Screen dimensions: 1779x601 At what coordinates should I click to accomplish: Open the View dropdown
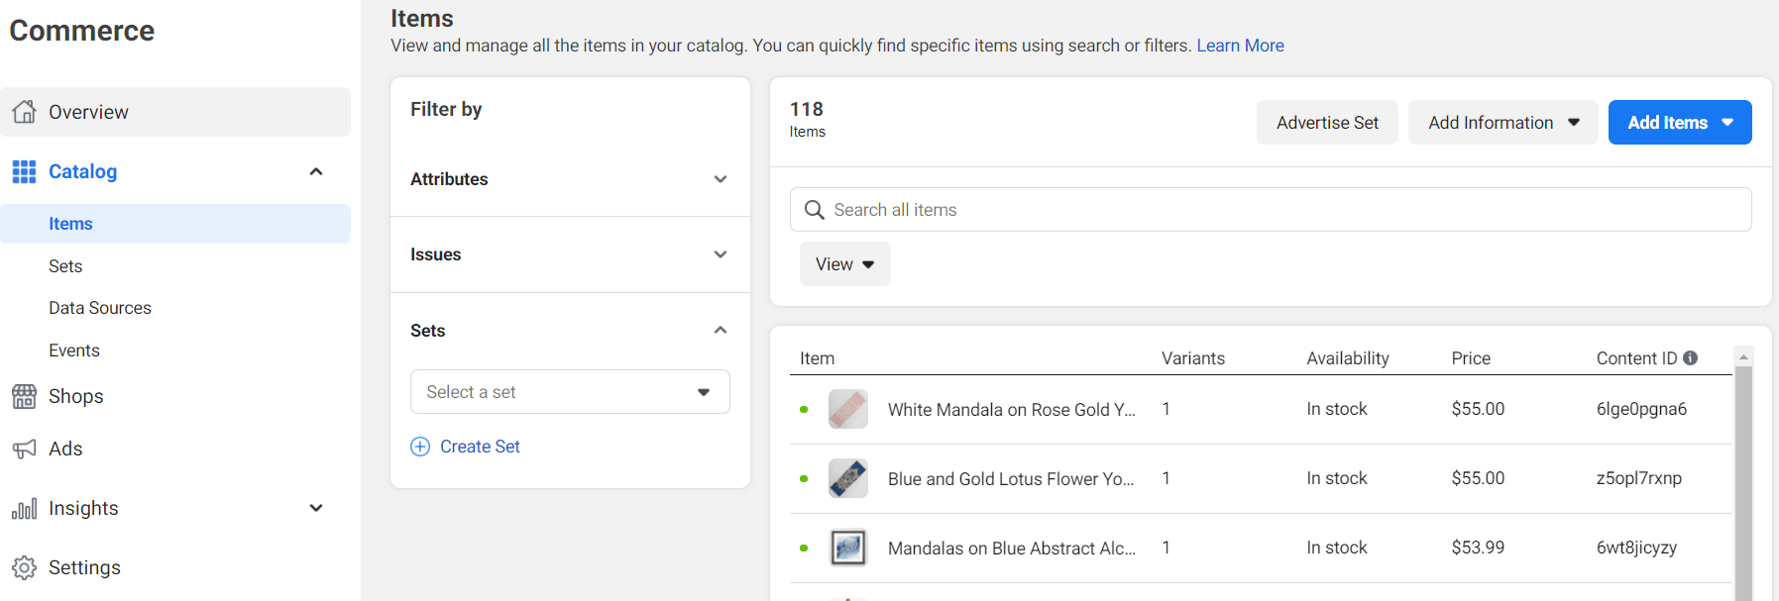coord(845,264)
